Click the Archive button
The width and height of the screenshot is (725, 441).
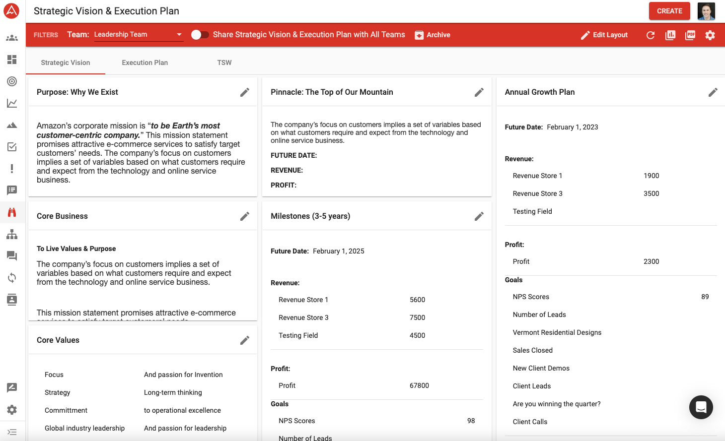point(433,35)
